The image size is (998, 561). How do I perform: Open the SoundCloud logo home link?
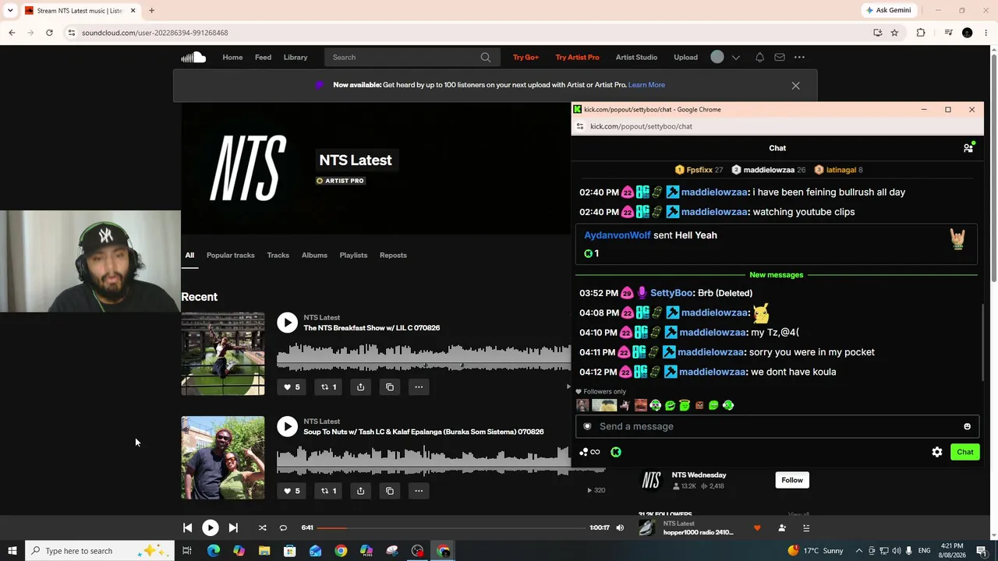point(193,57)
